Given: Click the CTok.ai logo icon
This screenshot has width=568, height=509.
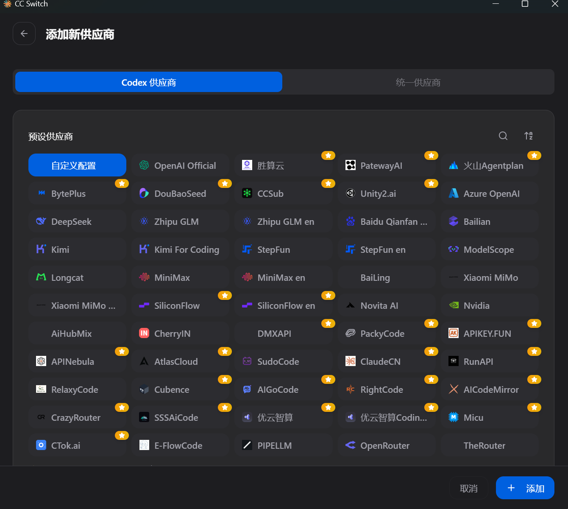Looking at the screenshot, I should 41,445.
